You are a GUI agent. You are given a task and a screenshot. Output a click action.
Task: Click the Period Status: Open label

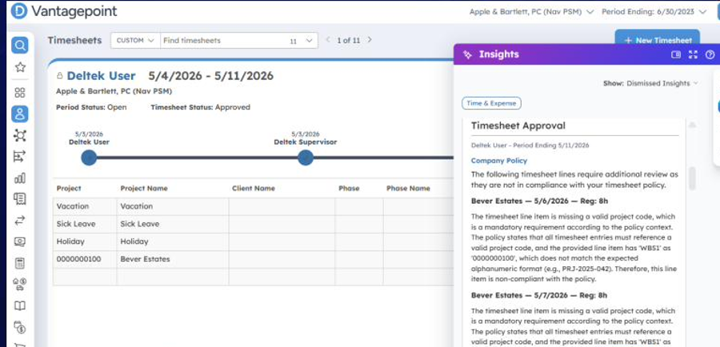tap(91, 107)
